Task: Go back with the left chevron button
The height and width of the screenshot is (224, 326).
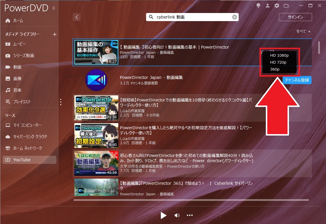Action: [77, 17]
